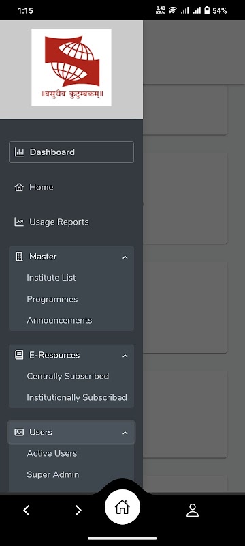Select Announcements in the sidebar

click(x=59, y=320)
